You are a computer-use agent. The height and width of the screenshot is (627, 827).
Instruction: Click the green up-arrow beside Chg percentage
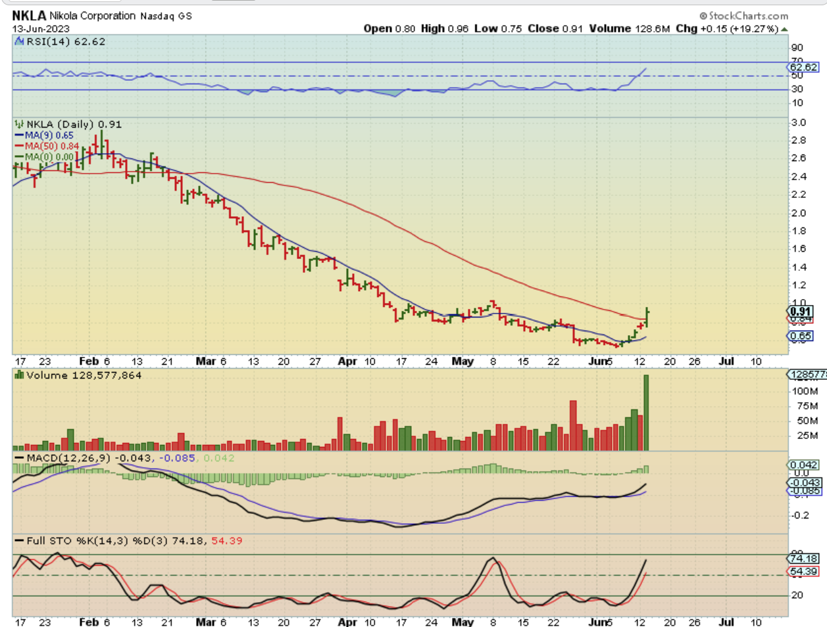click(784, 29)
